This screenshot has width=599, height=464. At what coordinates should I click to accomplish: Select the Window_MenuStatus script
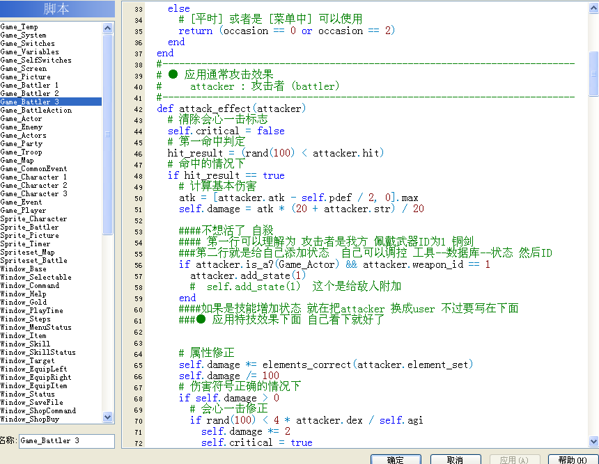36,328
